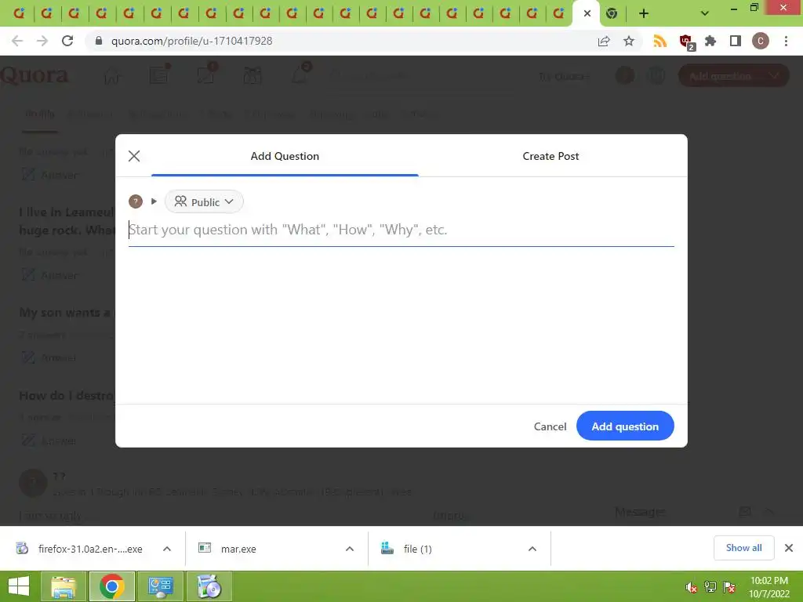Select the Add Question tab
Viewport: 803px width, 602px height.
[285, 156]
